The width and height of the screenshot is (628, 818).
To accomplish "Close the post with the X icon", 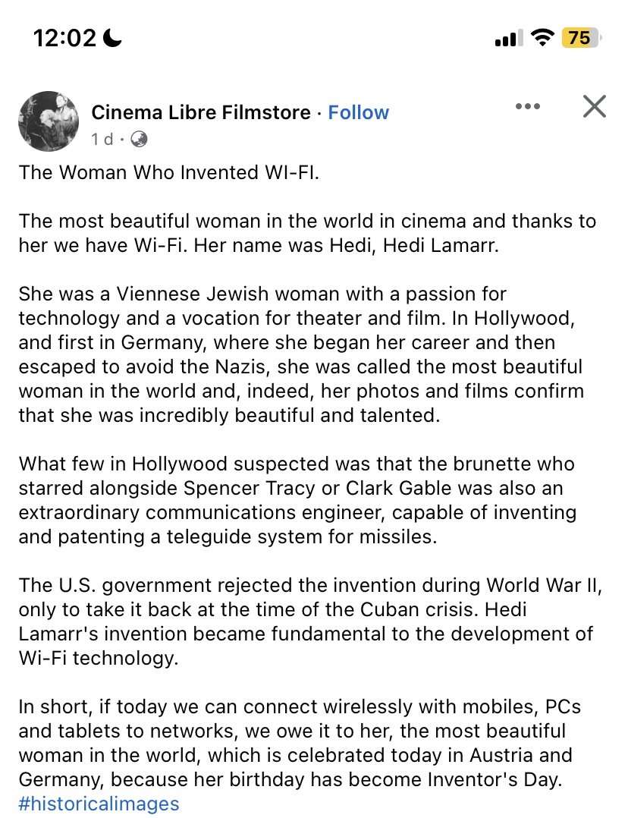I will (594, 107).
